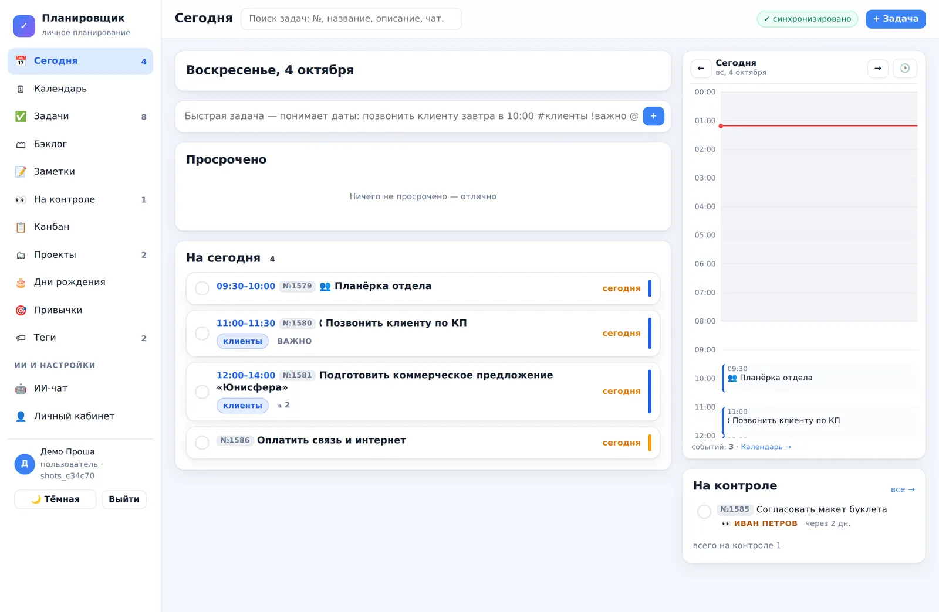Click the ВАЖНО label on task №1580
This screenshot has width=939, height=612.
tap(295, 341)
